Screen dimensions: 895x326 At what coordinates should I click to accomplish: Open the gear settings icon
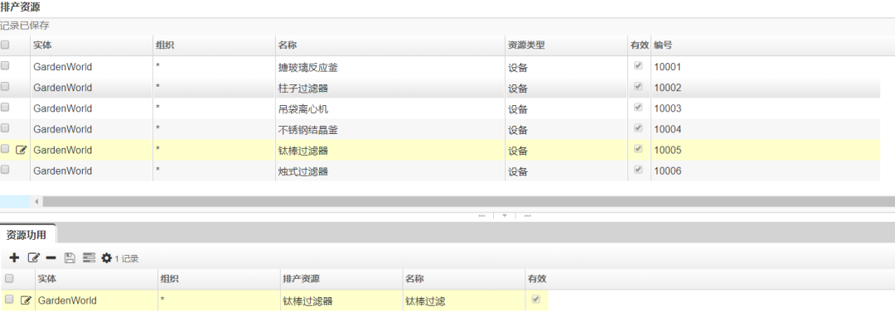tap(107, 258)
